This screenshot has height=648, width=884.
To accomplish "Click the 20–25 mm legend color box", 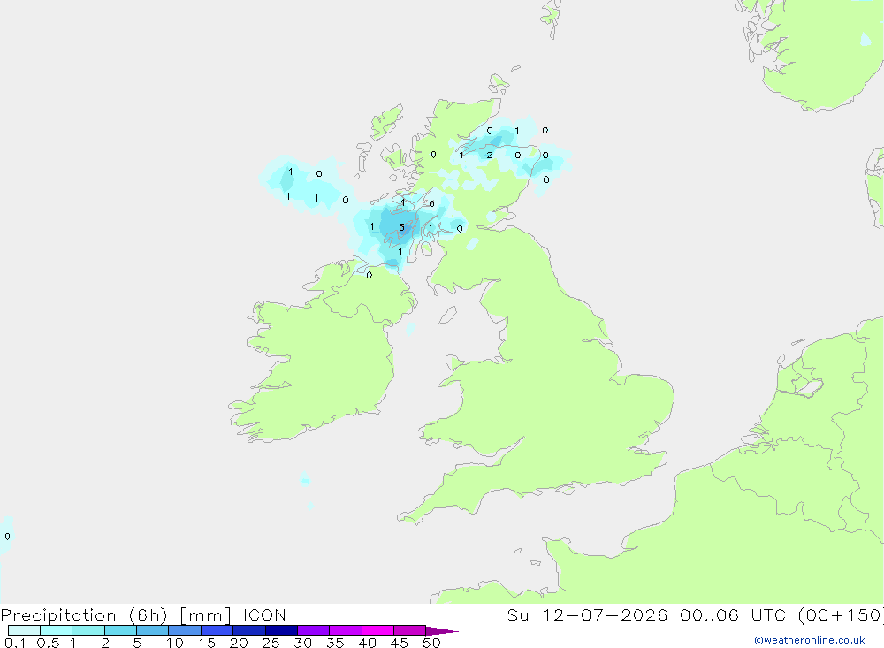I will 248,630.
